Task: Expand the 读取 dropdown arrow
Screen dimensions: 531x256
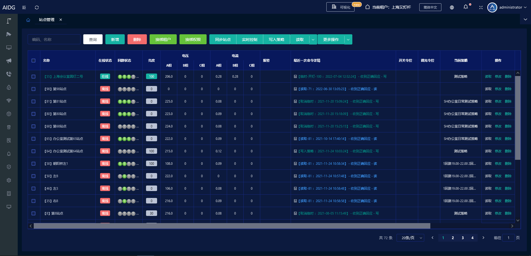Action: 313,40
